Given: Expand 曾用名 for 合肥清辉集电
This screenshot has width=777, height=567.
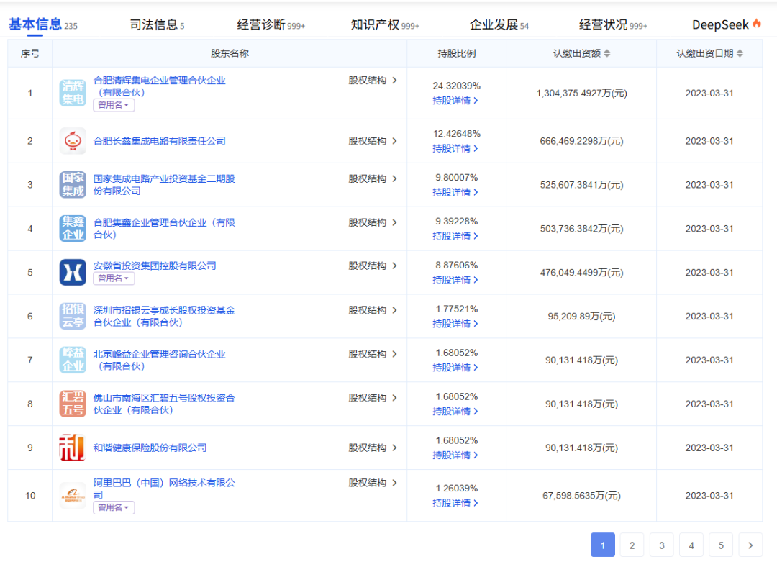Looking at the screenshot, I should pyautogui.click(x=114, y=105).
